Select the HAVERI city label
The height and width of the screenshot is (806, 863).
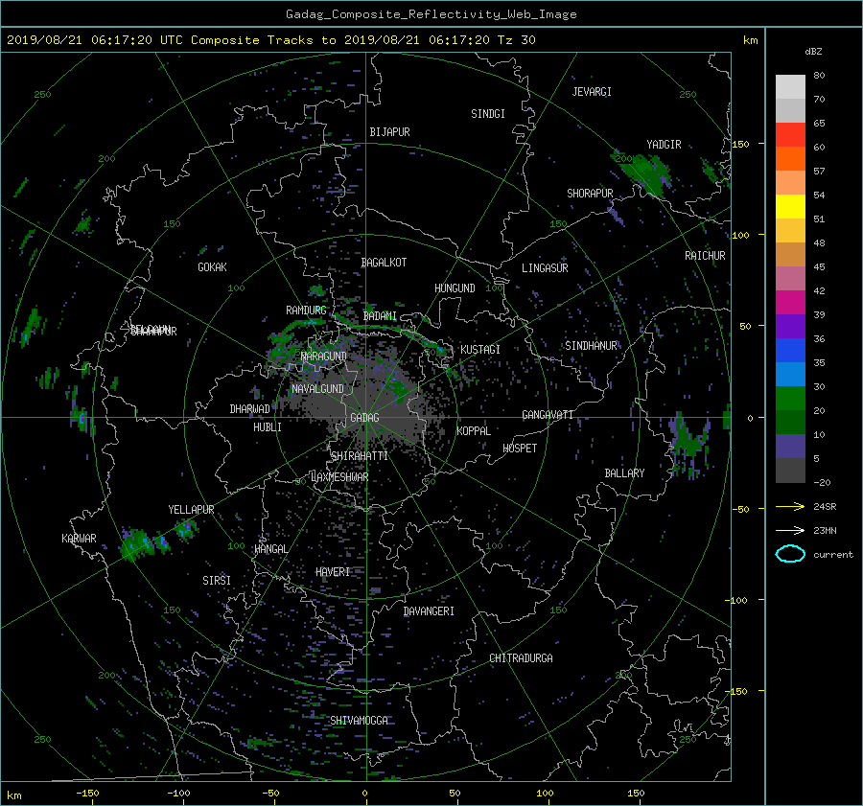[x=333, y=572]
